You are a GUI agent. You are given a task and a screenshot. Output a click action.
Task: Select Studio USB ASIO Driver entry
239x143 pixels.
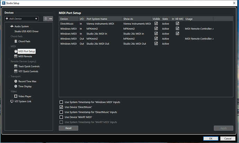[26, 31]
